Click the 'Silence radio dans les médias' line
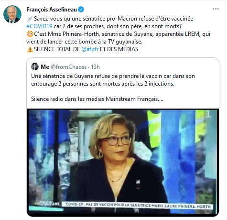 click(97, 99)
